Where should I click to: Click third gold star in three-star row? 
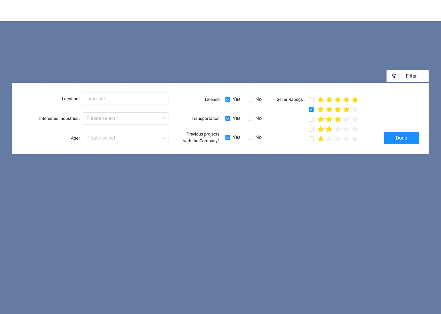[338, 119]
